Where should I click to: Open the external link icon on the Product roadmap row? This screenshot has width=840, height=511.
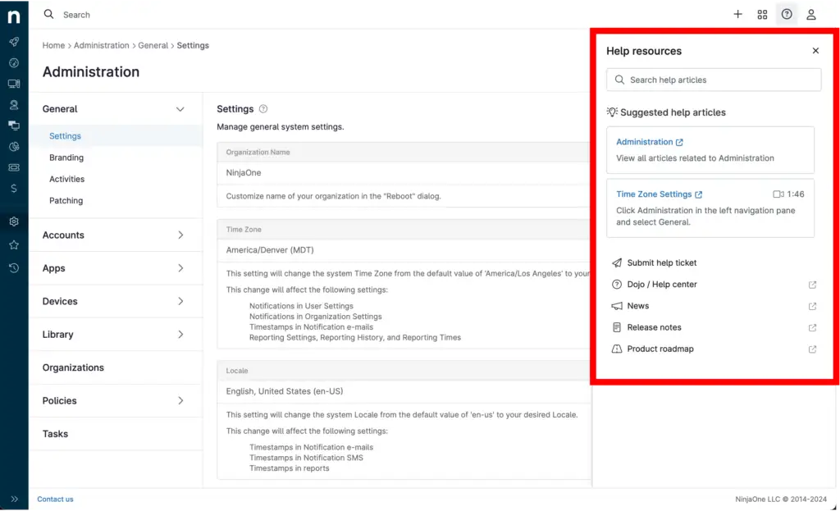pos(812,349)
